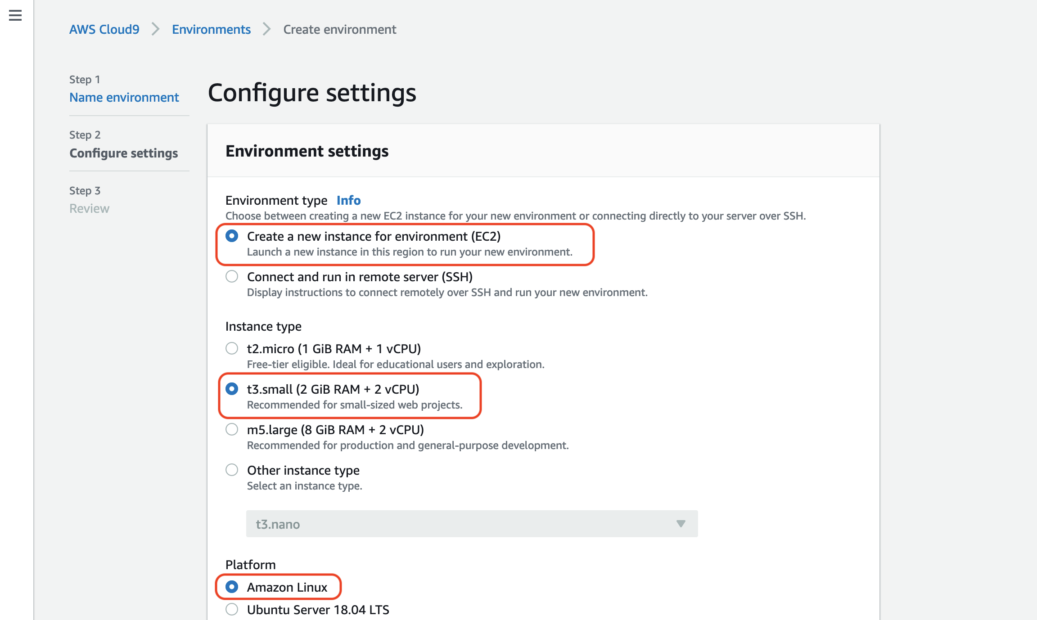
Task: Click the chevron after AWS Cloud9 breadcrumb
Action: [x=156, y=29]
